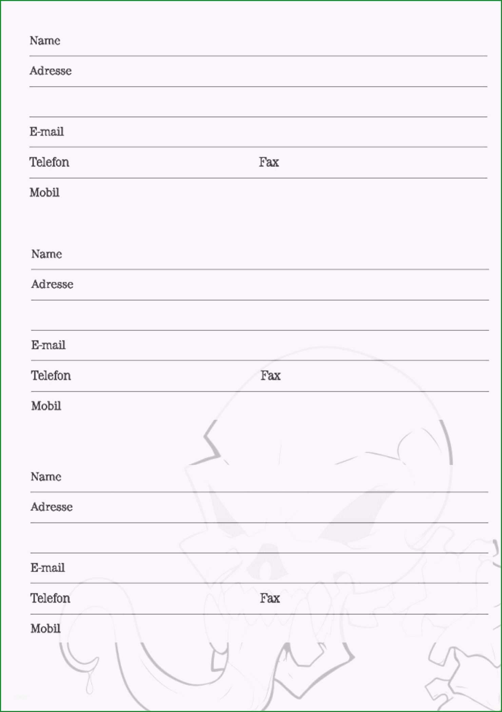
Task: Click the first E-mail field line
Action: [258, 132]
